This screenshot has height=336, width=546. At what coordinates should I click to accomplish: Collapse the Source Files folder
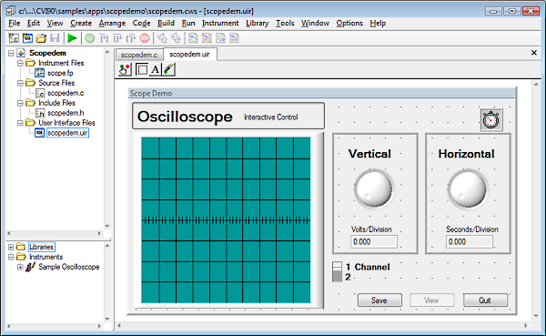(20, 83)
